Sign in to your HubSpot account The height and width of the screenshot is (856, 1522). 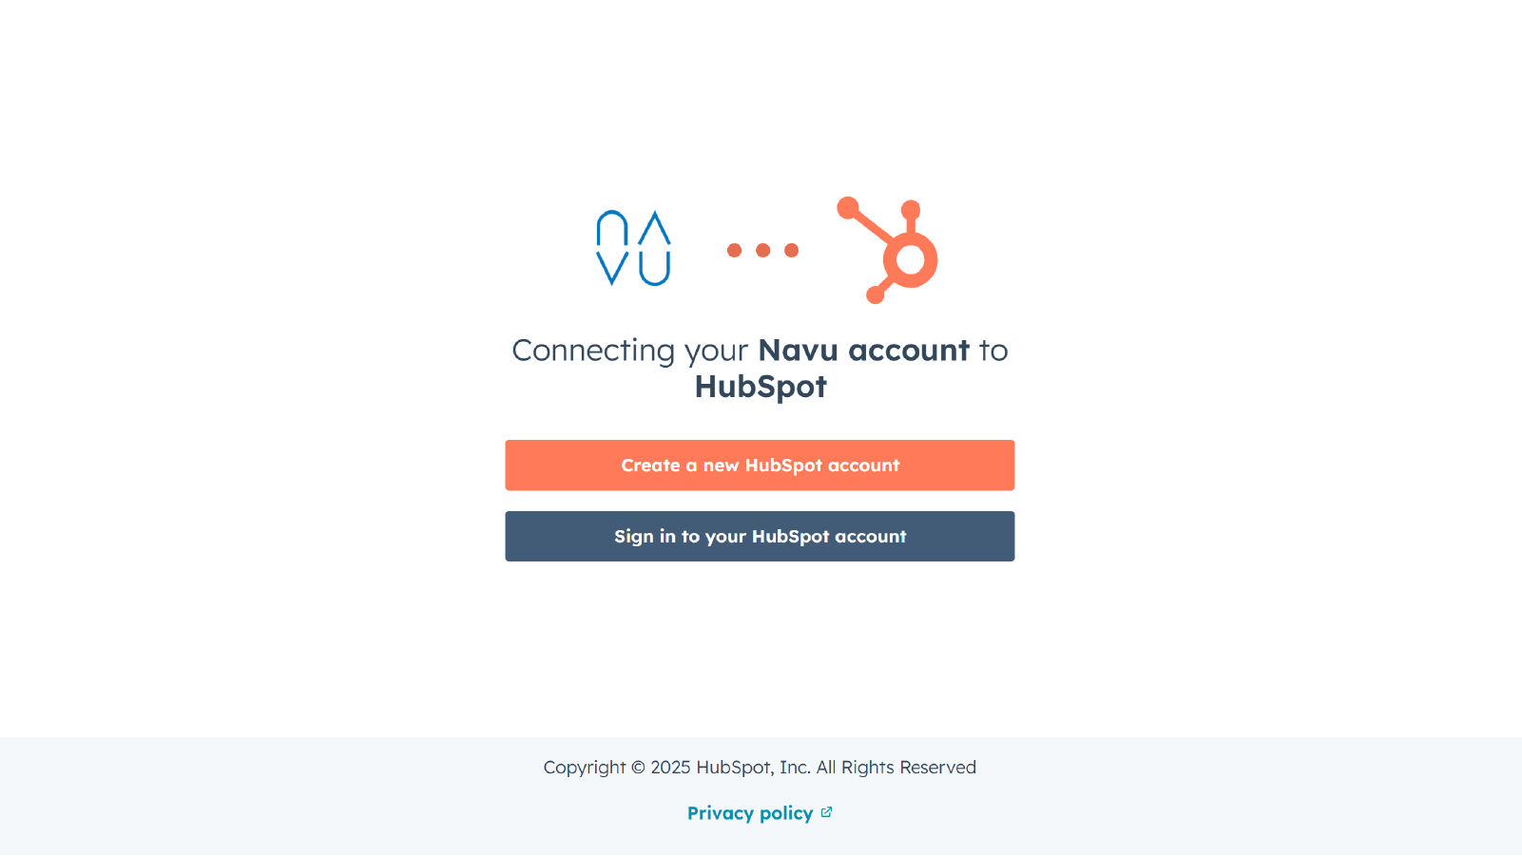point(760,537)
